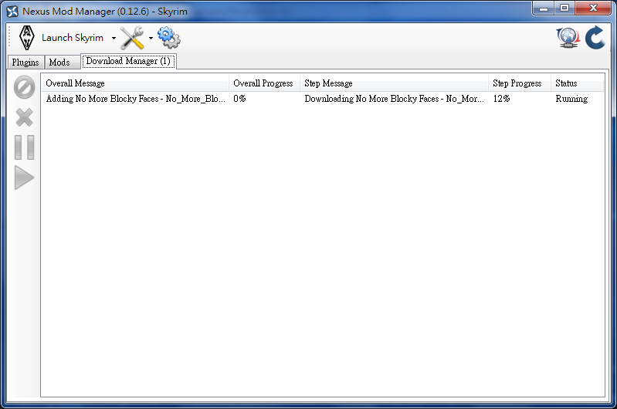Pause the selected download
This screenshot has width=617, height=409.
tap(25, 147)
